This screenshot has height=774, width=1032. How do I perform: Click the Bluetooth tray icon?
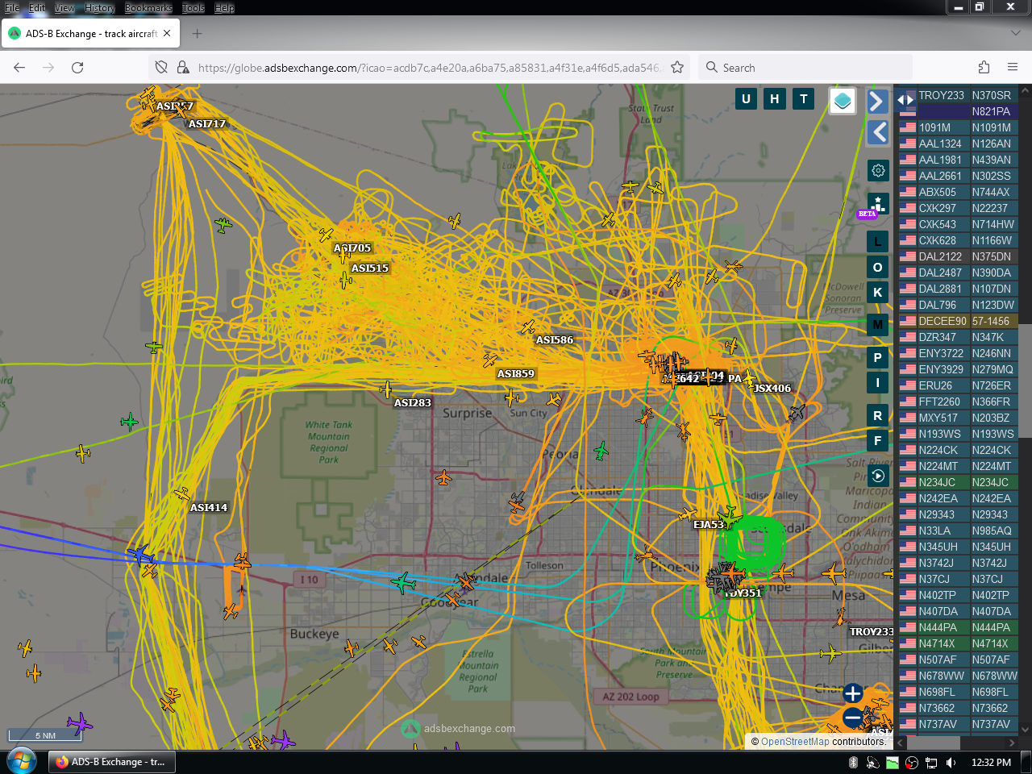(x=854, y=763)
